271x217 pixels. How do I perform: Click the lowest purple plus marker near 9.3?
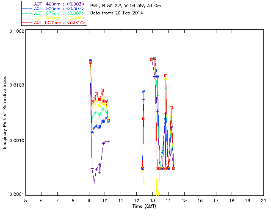pyautogui.click(x=94, y=183)
